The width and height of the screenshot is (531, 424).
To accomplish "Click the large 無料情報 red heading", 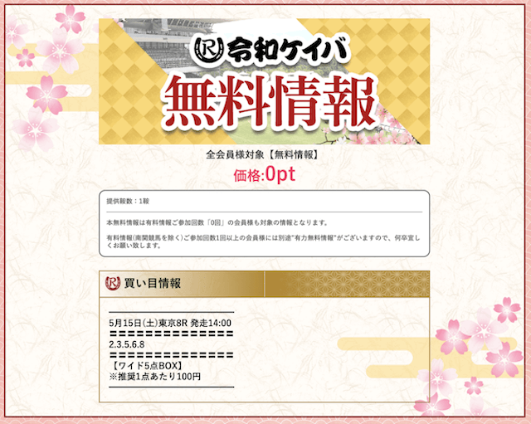I will coord(270,102).
